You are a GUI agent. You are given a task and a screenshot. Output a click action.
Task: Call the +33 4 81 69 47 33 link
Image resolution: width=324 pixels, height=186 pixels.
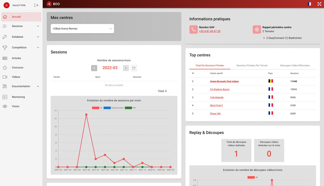pyautogui.click(x=210, y=31)
